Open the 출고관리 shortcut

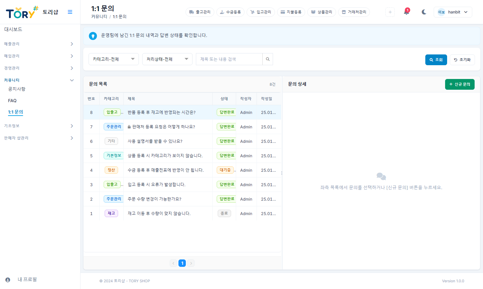point(200,12)
